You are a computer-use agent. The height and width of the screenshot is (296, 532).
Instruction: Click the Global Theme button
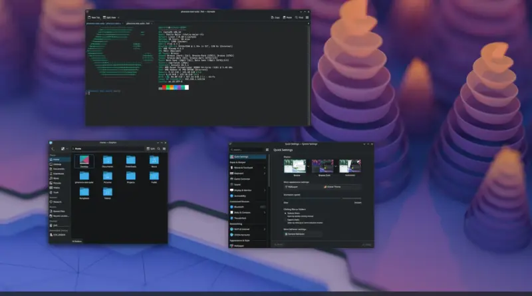342,187
